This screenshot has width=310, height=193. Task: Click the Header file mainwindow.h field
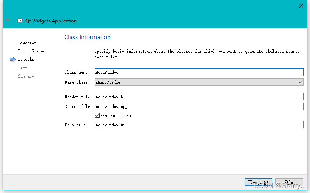pyautogui.click(x=199, y=96)
